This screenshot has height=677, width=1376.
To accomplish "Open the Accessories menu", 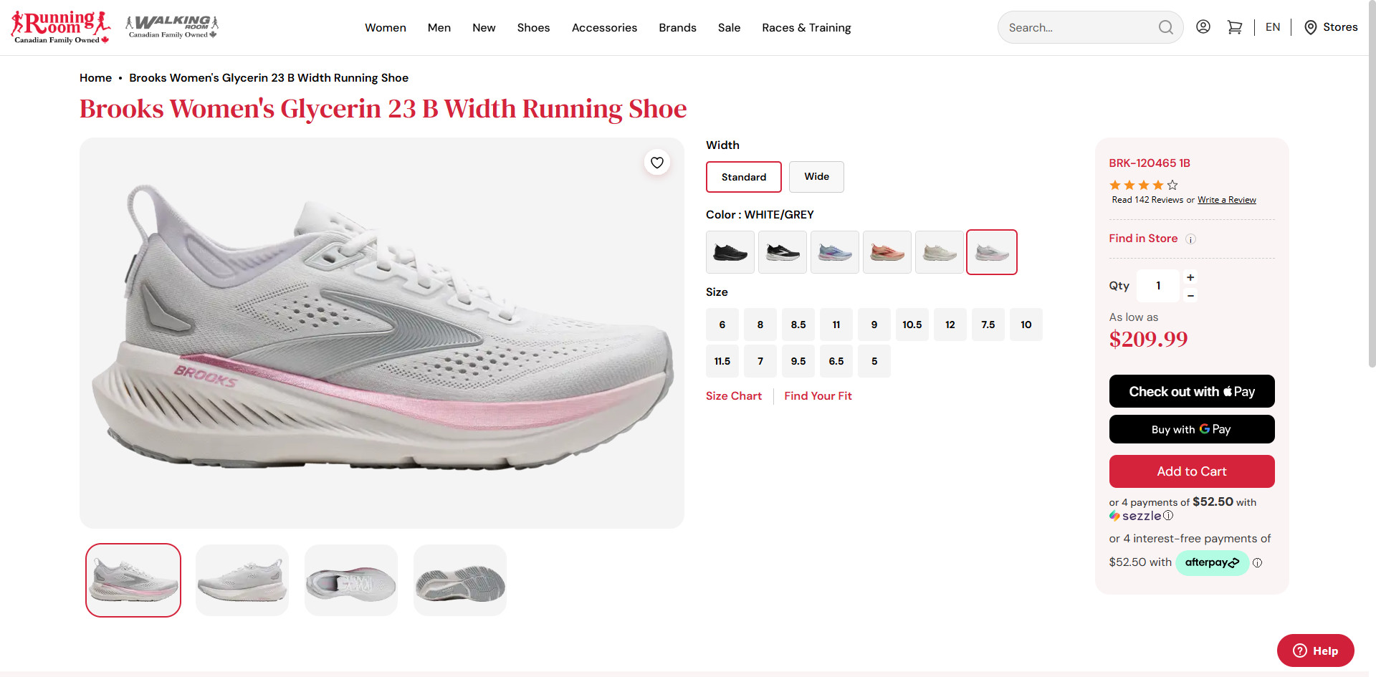I will pyautogui.click(x=604, y=27).
